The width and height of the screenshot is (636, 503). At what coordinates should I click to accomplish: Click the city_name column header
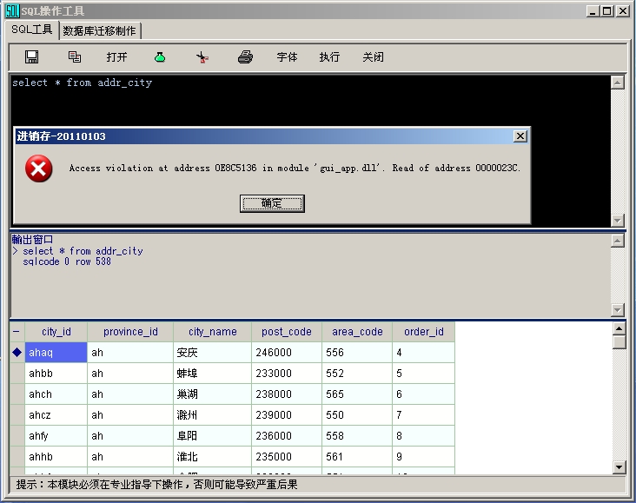(x=212, y=332)
